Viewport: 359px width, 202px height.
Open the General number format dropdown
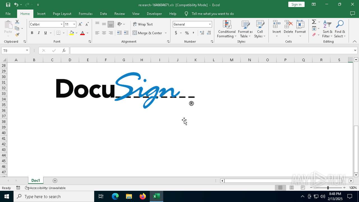(x=210, y=24)
